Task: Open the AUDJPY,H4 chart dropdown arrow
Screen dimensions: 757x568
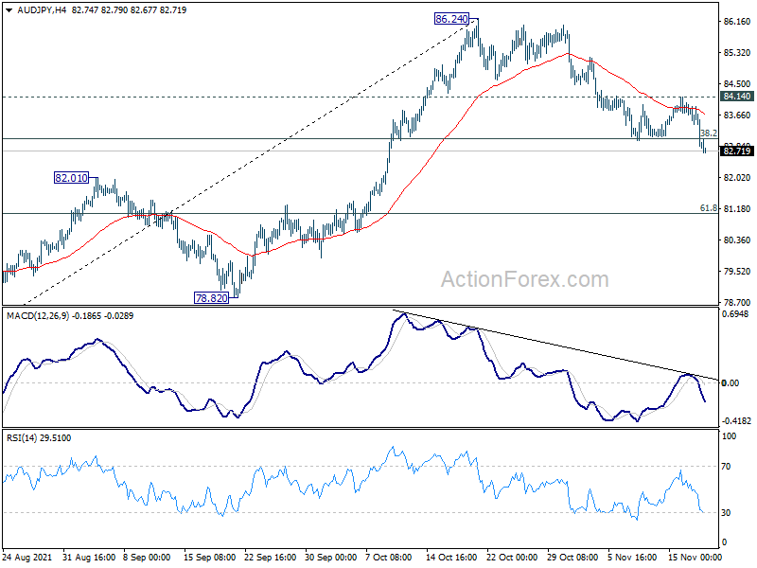Action: (x=9, y=10)
